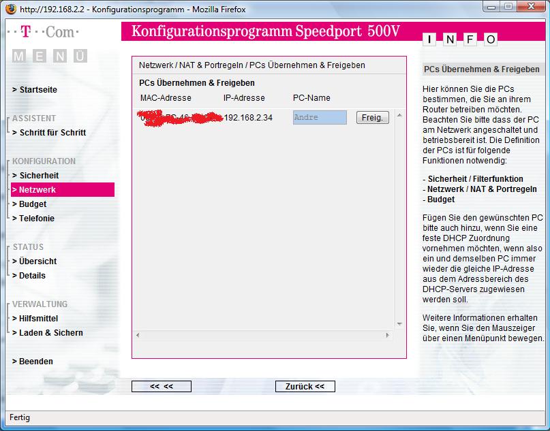Click the T-Com logo
Viewport: 550px width, 431px height.
click(43, 32)
